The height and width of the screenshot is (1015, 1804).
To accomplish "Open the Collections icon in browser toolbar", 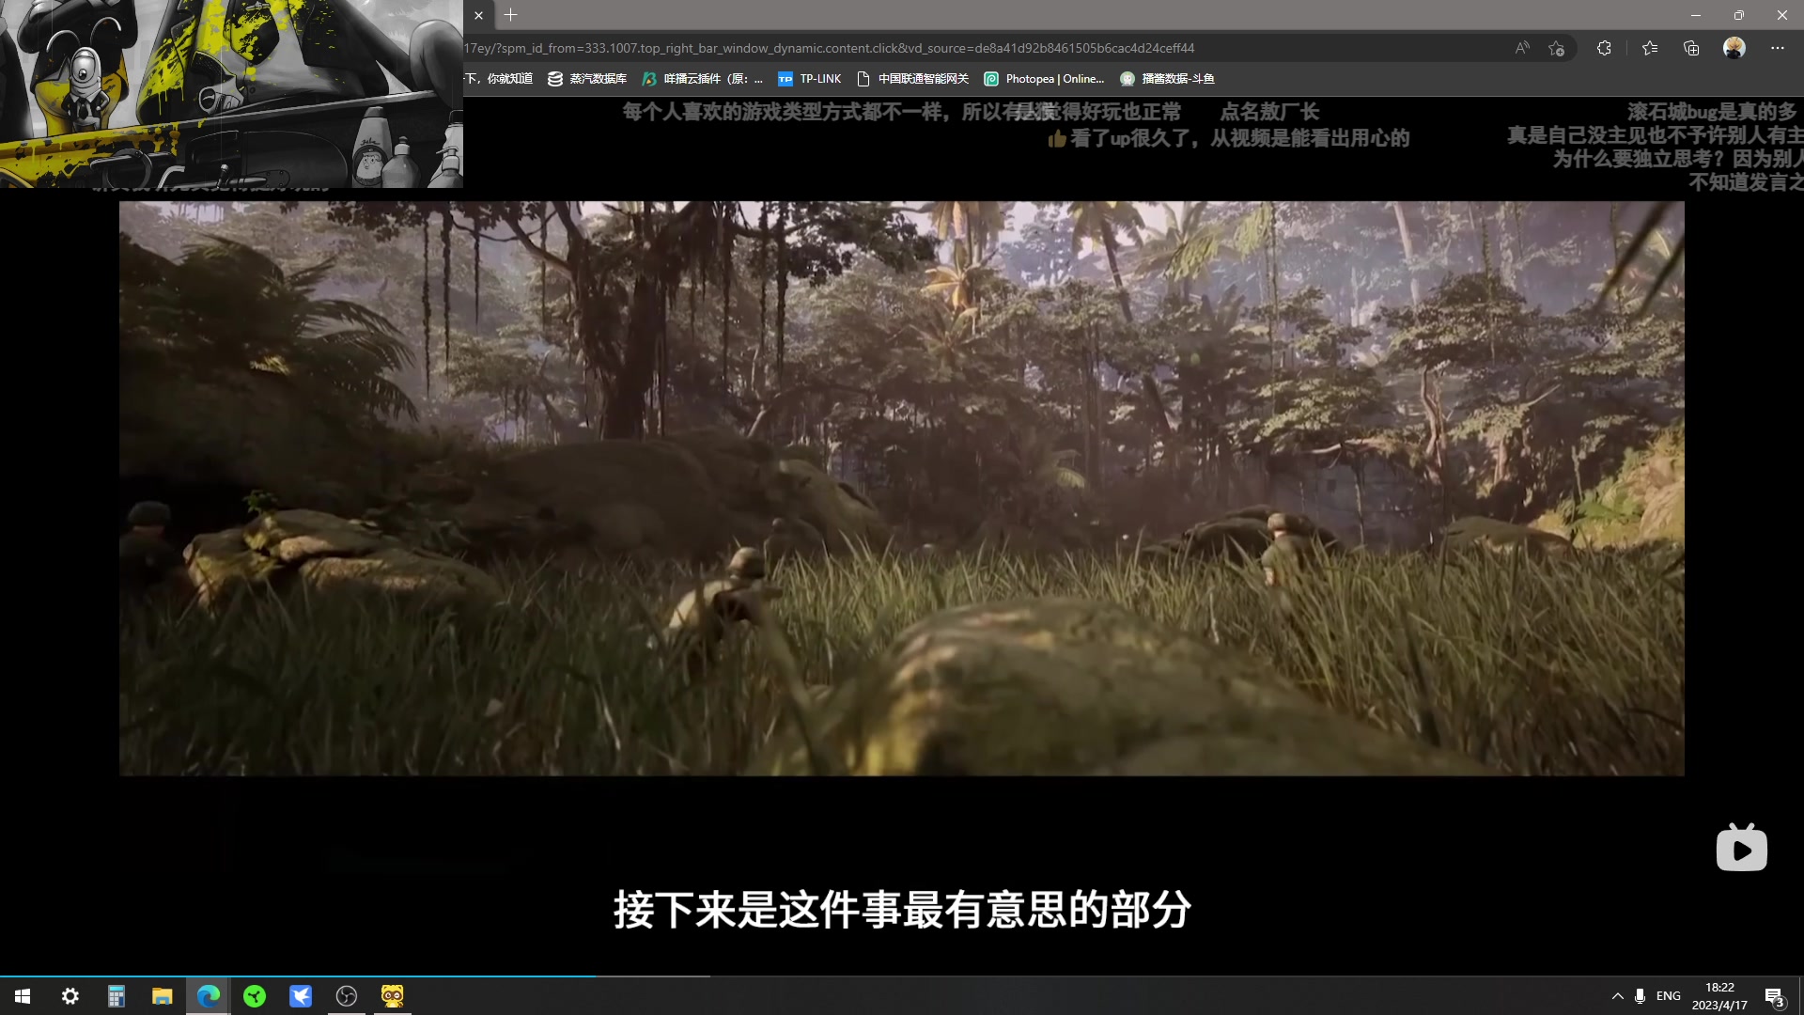I will pos(1691,48).
